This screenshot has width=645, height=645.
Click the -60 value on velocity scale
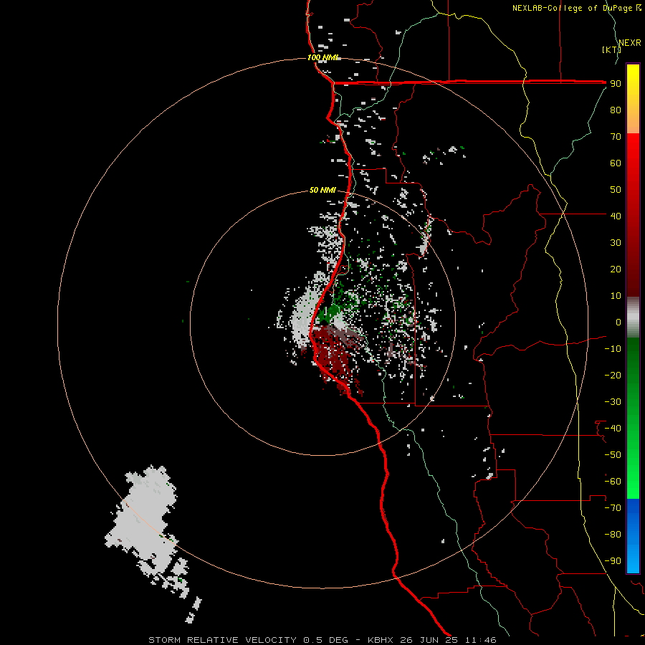click(613, 482)
